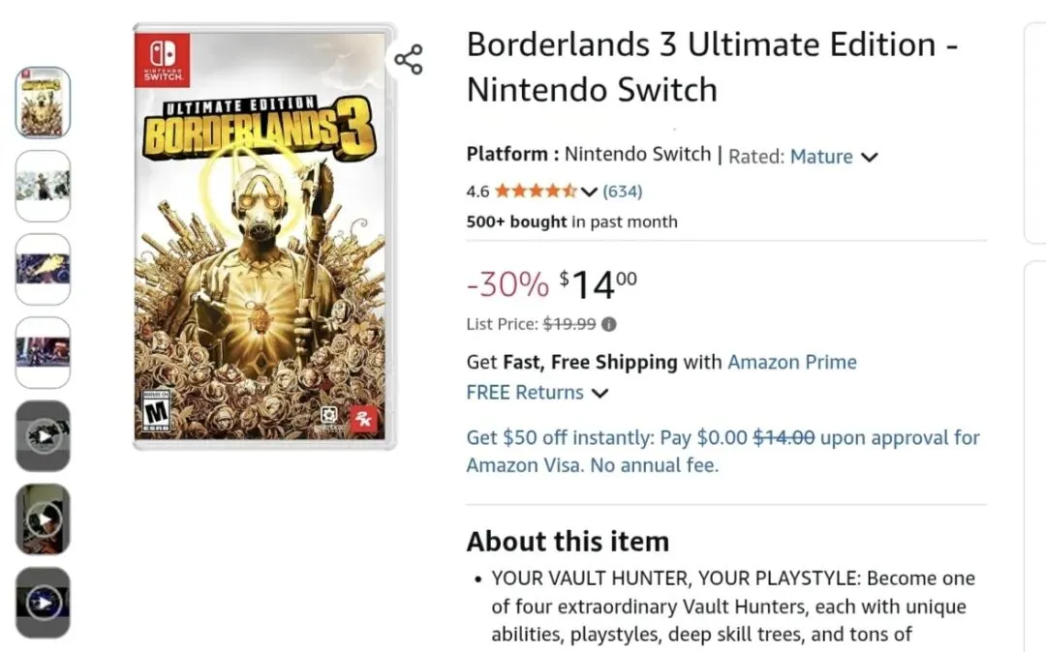Open the Amazon Visa $50 off offer
The image size is (1046, 652).
click(x=723, y=451)
